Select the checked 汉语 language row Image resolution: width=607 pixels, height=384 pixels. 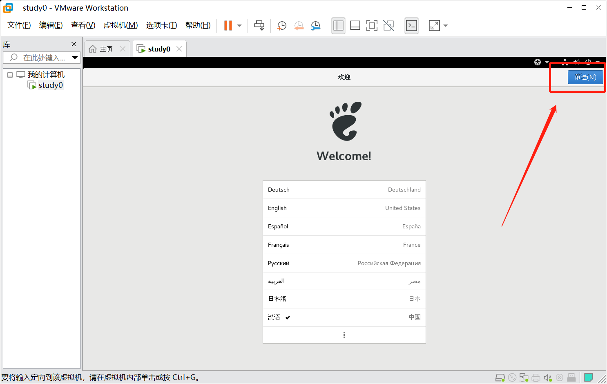(x=344, y=317)
